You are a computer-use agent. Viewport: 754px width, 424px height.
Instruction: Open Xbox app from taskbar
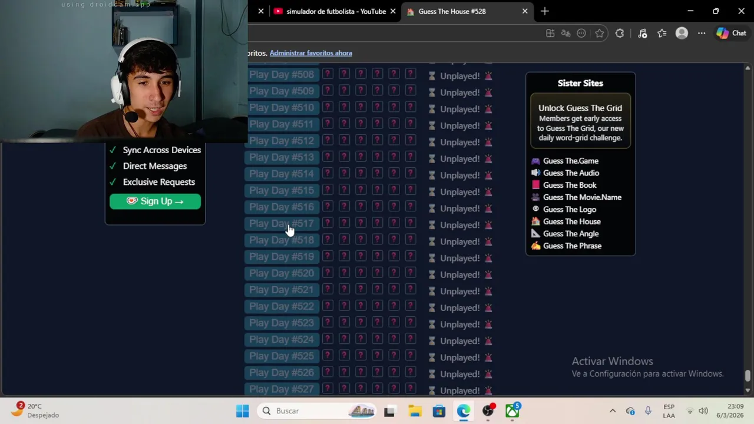tap(512, 411)
